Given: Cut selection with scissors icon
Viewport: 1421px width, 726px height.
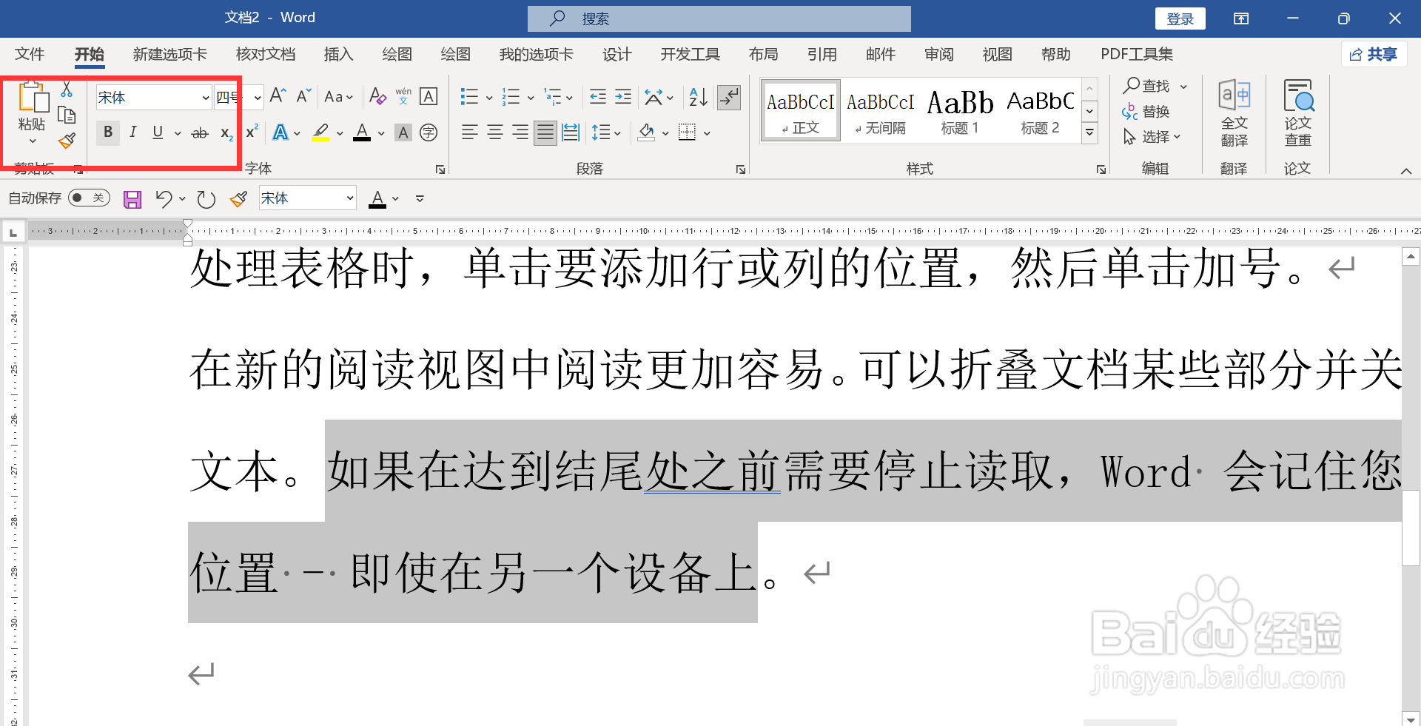Looking at the screenshot, I should (x=67, y=90).
